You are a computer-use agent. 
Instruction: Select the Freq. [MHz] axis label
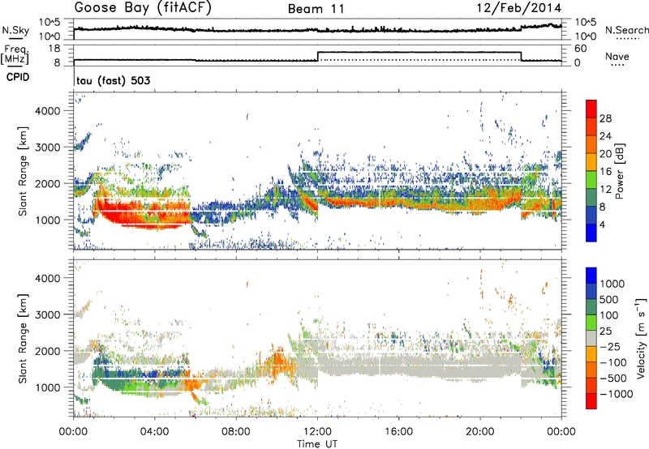15,54
